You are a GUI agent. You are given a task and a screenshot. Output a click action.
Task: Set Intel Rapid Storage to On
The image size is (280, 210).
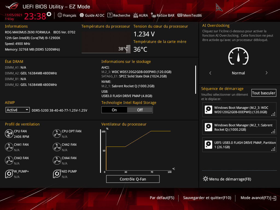click(114, 110)
